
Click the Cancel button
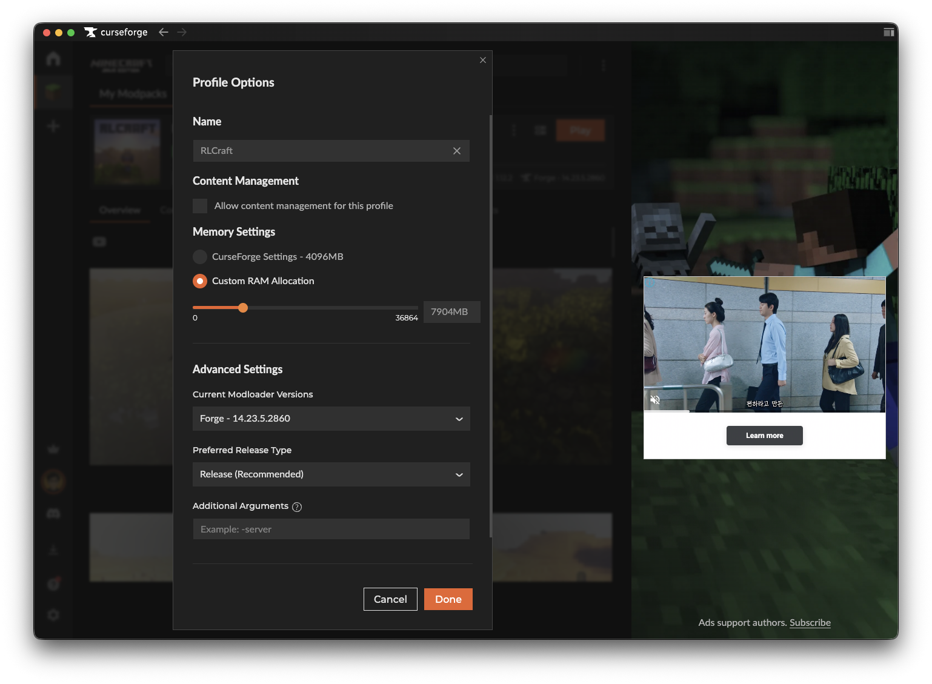coord(390,599)
